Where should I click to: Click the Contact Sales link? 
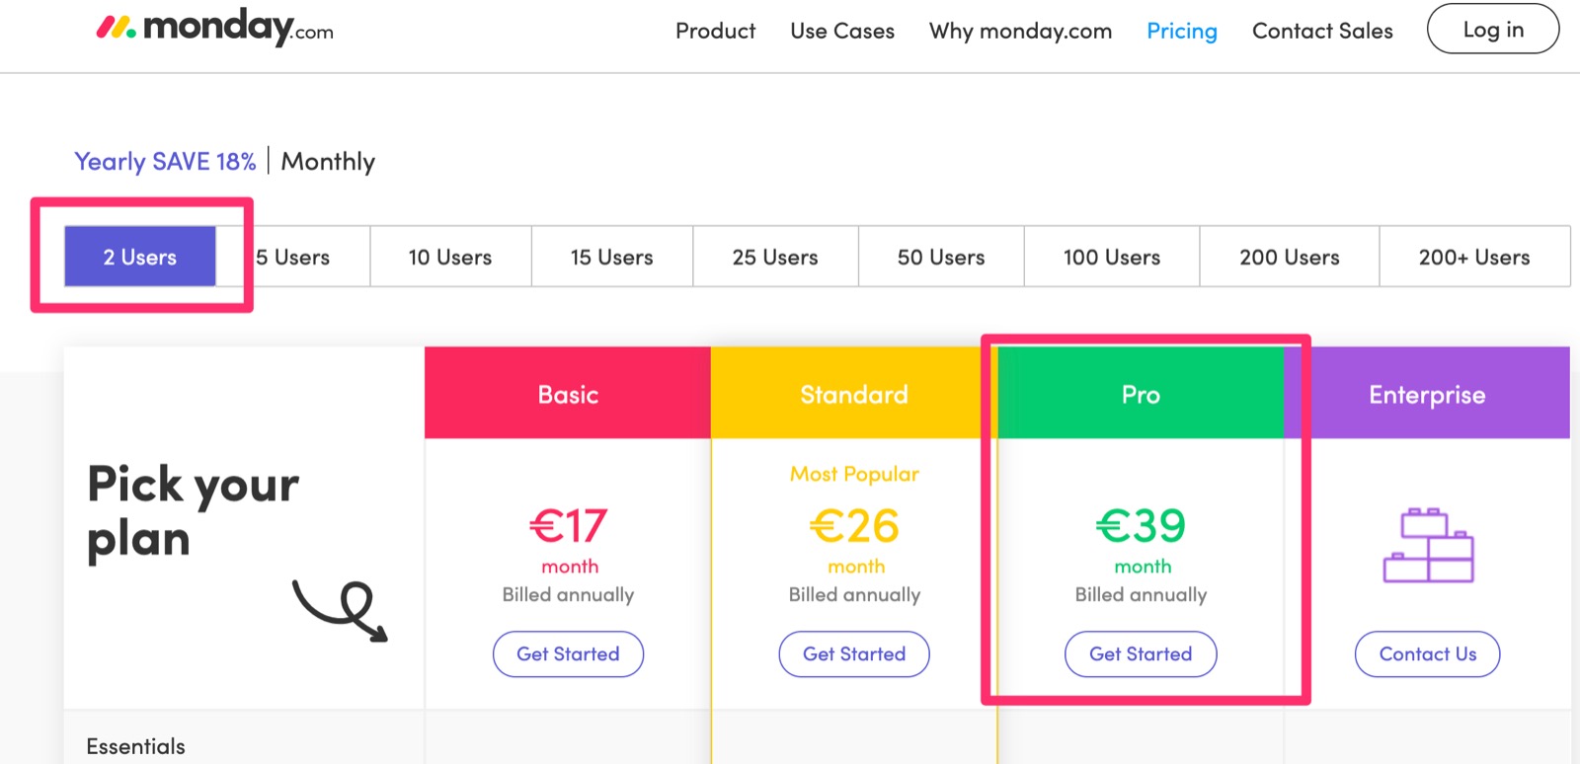(1322, 31)
